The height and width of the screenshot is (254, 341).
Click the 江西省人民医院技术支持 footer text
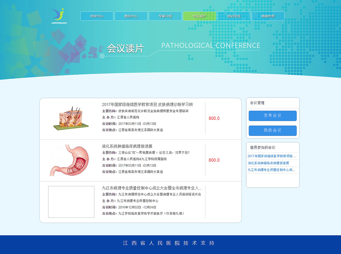170,243
